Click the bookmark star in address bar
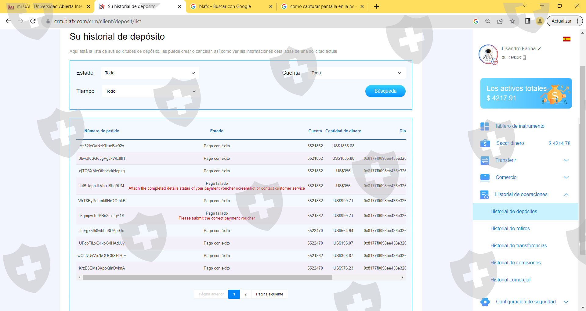The image size is (586, 311). pos(512,21)
